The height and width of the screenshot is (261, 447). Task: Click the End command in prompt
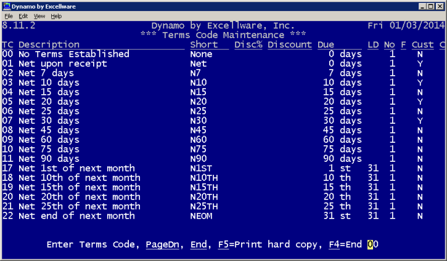tap(199, 244)
